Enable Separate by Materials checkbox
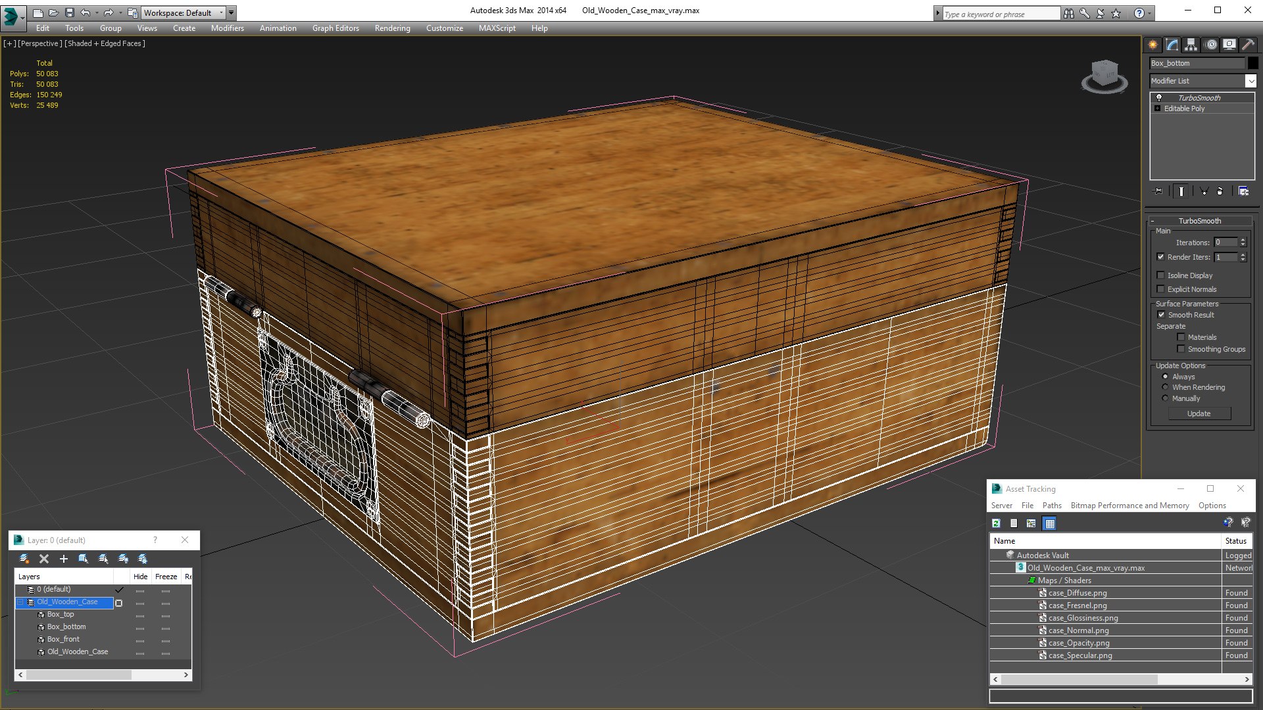Image resolution: width=1263 pixels, height=710 pixels. [1181, 337]
